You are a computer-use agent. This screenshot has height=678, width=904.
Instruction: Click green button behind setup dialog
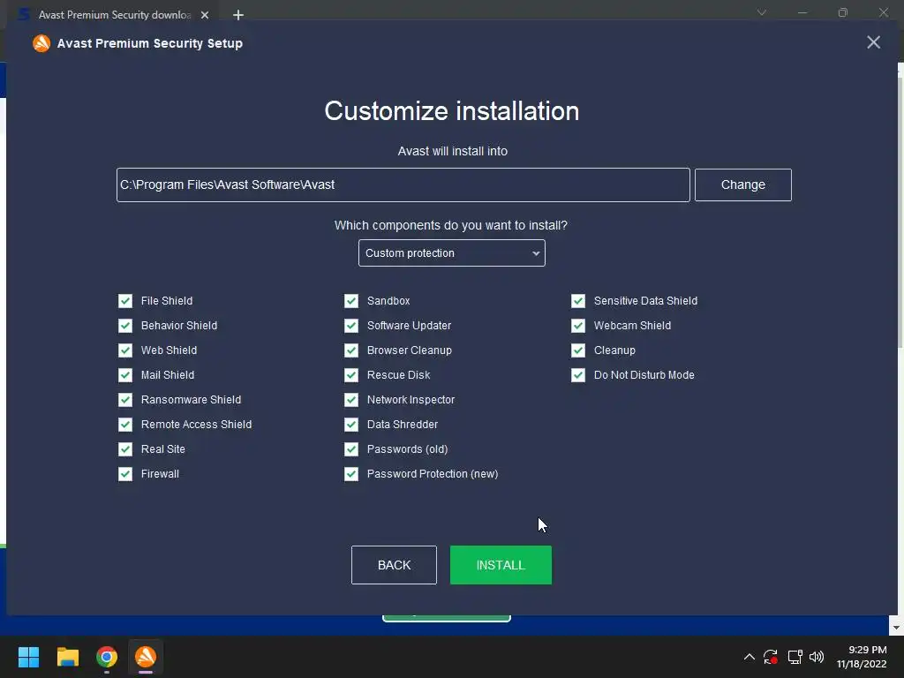click(446, 619)
